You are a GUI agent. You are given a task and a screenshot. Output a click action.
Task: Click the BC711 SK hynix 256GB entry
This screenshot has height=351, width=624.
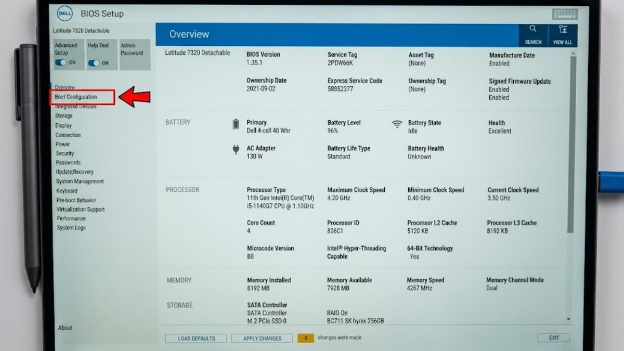(x=356, y=321)
